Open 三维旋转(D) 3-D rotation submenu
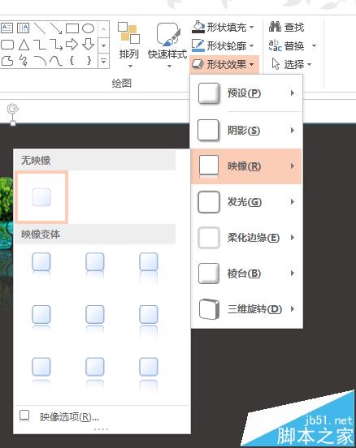The image size is (356, 448). (x=246, y=309)
